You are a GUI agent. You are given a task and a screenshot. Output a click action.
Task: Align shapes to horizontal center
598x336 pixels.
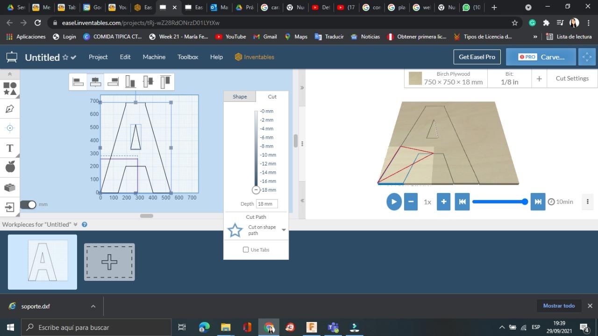point(96,82)
